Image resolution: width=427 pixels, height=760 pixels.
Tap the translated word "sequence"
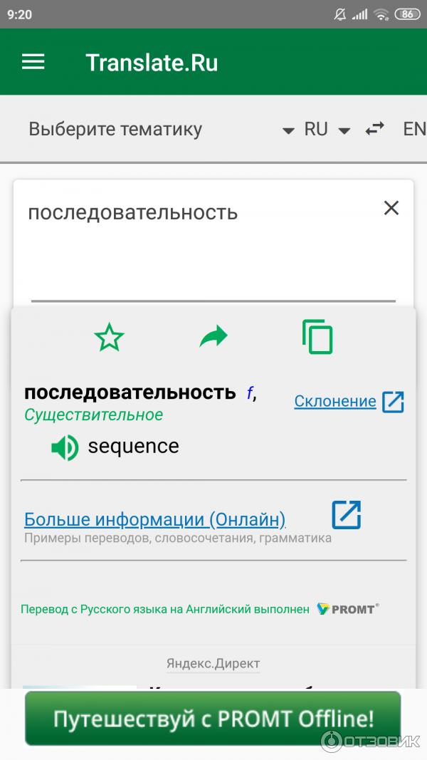(133, 447)
